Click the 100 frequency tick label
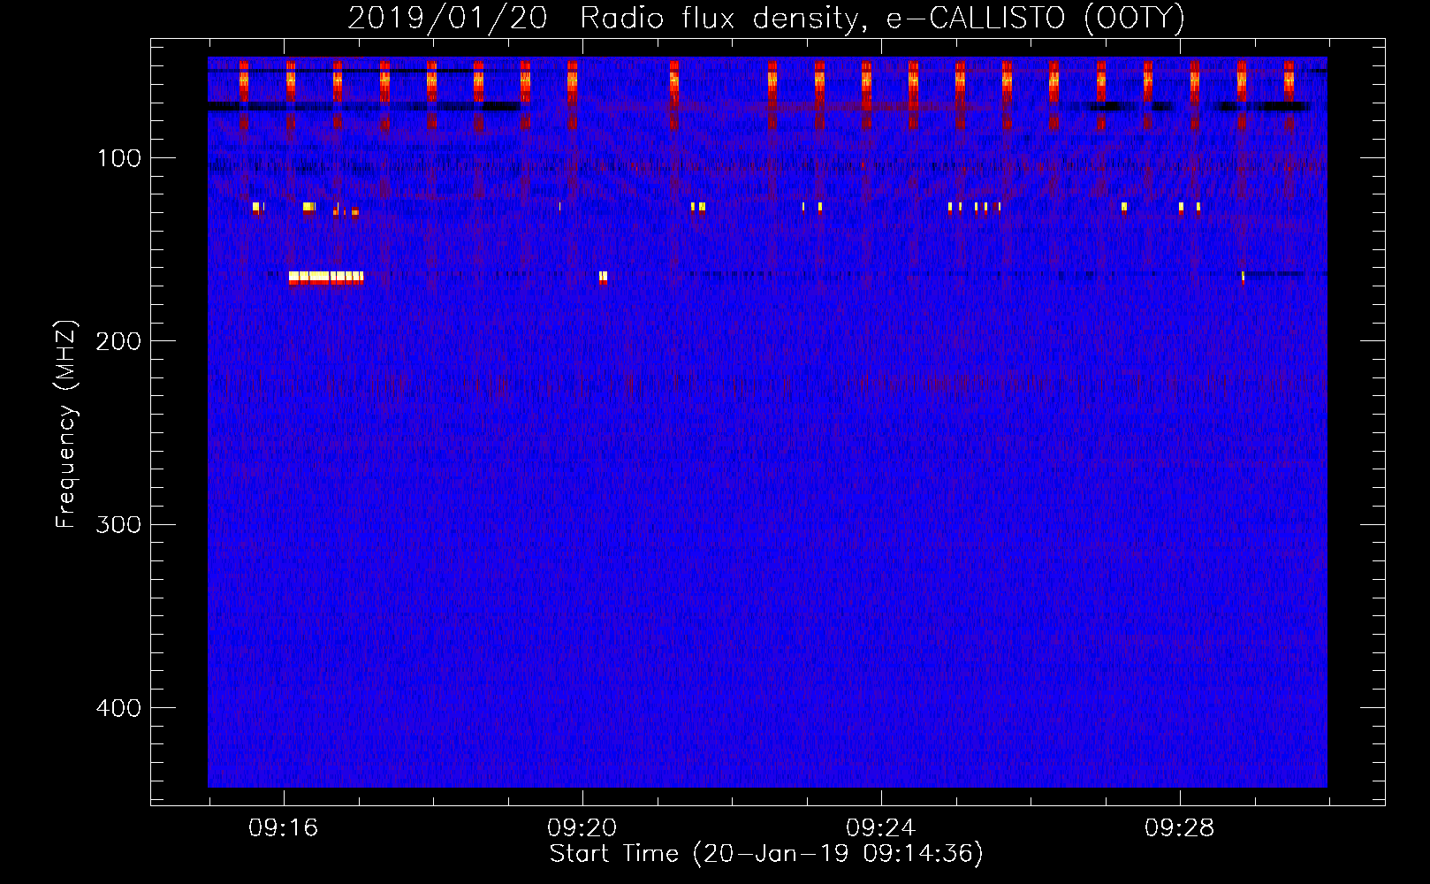1430x884 pixels. [119, 158]
